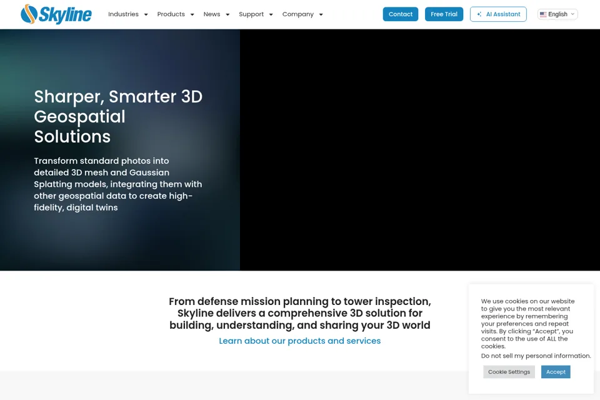Viewport: 600px width, 400px height.
Task: Accept all cookies
Action: coord(556,372)
